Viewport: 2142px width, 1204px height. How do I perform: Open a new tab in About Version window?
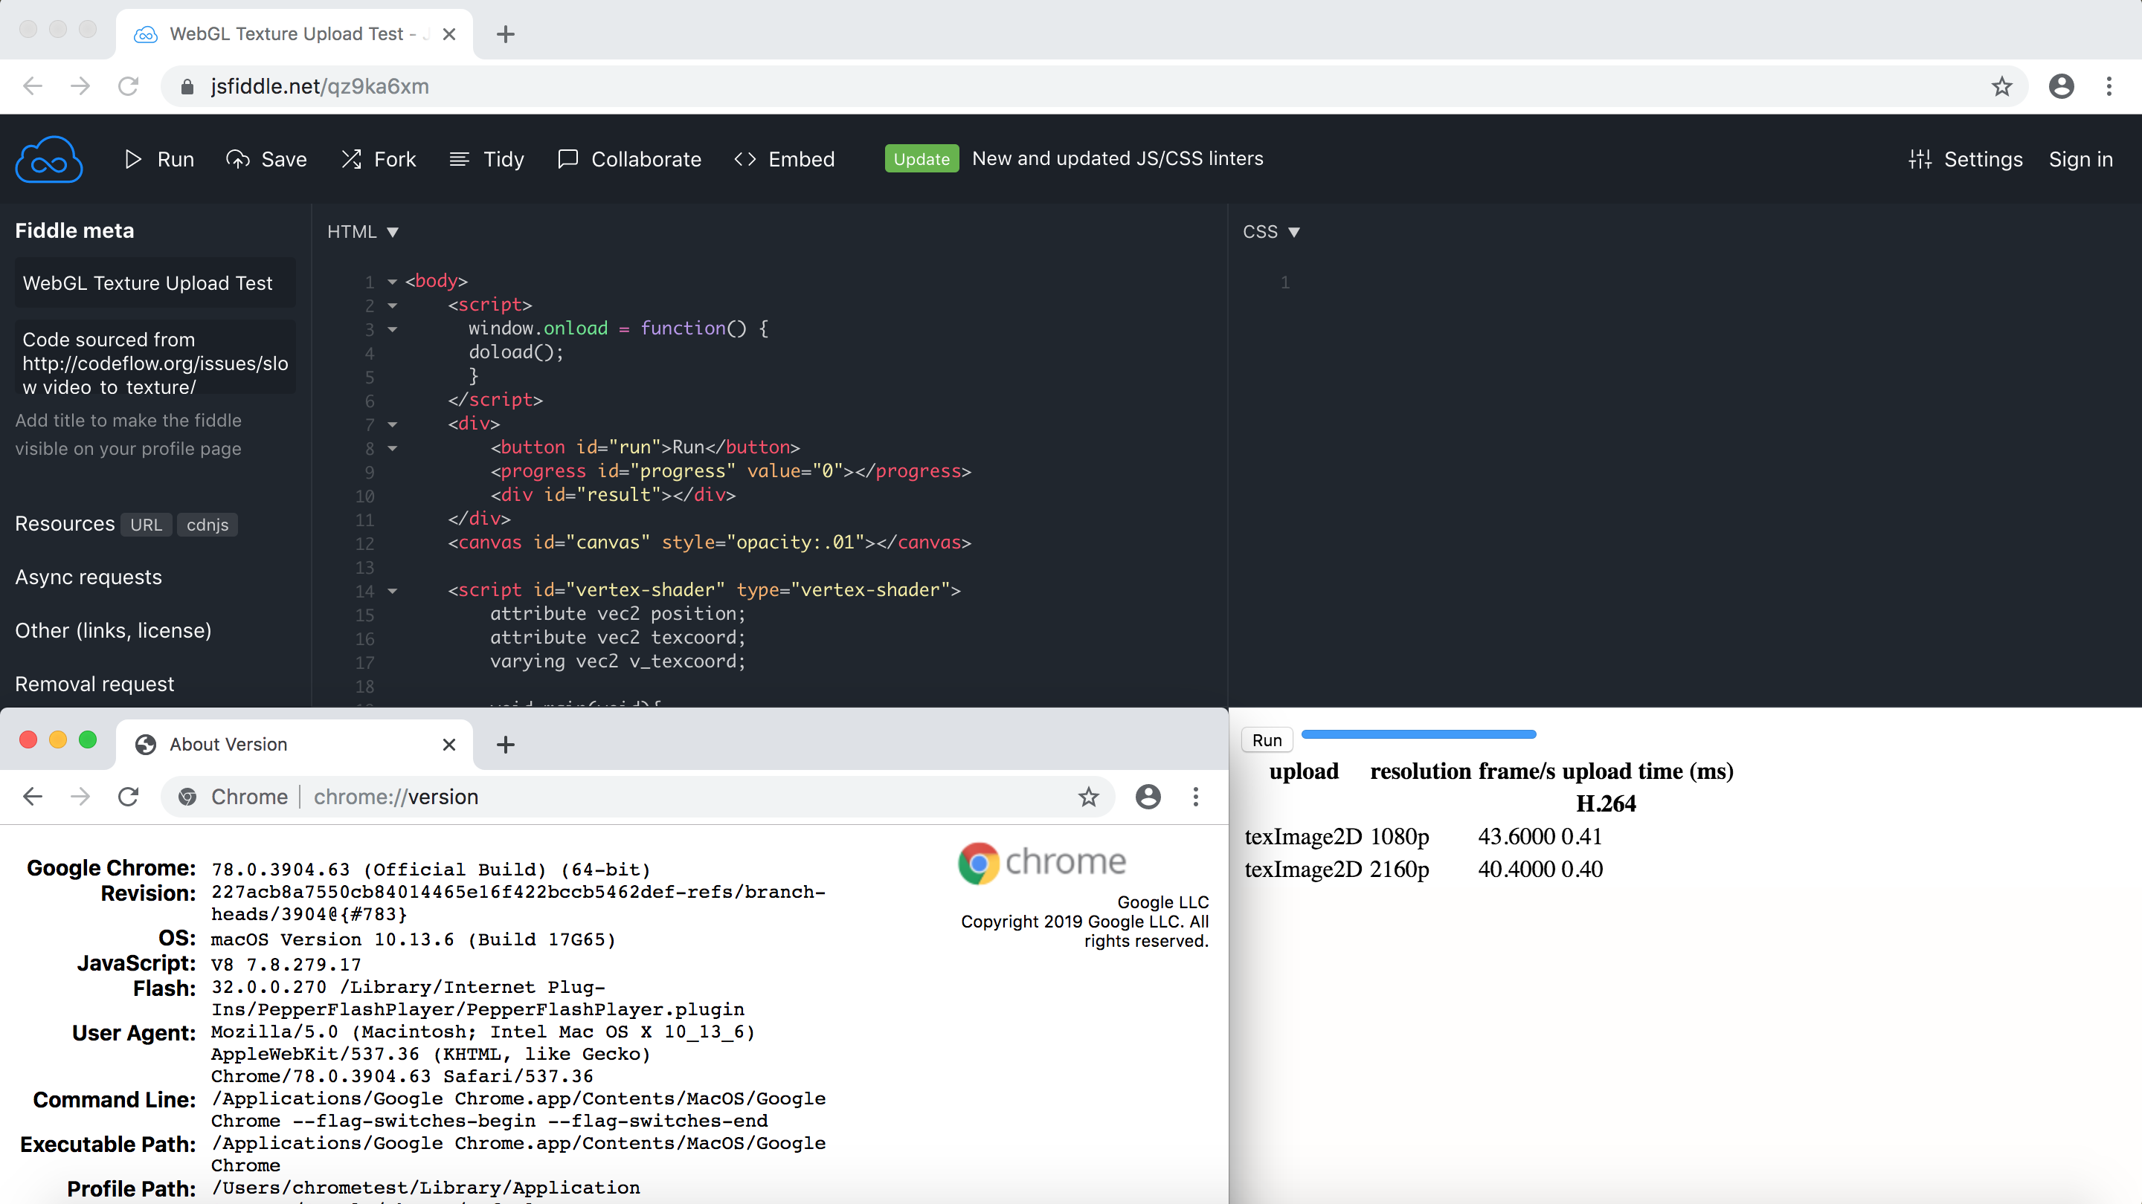(x=506, y=745)
